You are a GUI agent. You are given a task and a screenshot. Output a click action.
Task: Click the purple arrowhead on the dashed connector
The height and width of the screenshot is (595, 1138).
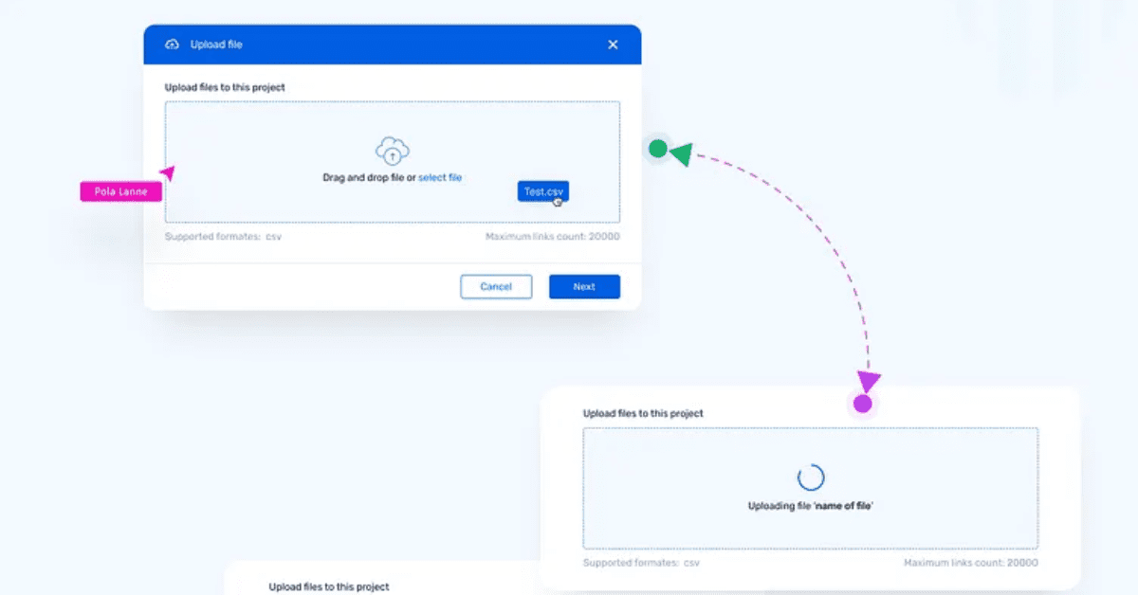(x=869, y=381)
